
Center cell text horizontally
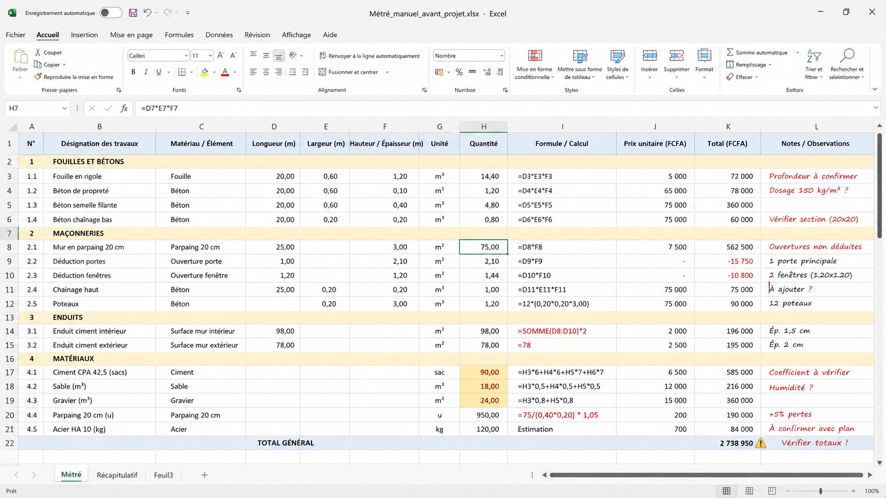pyautogui.click(x=266, y=72)
